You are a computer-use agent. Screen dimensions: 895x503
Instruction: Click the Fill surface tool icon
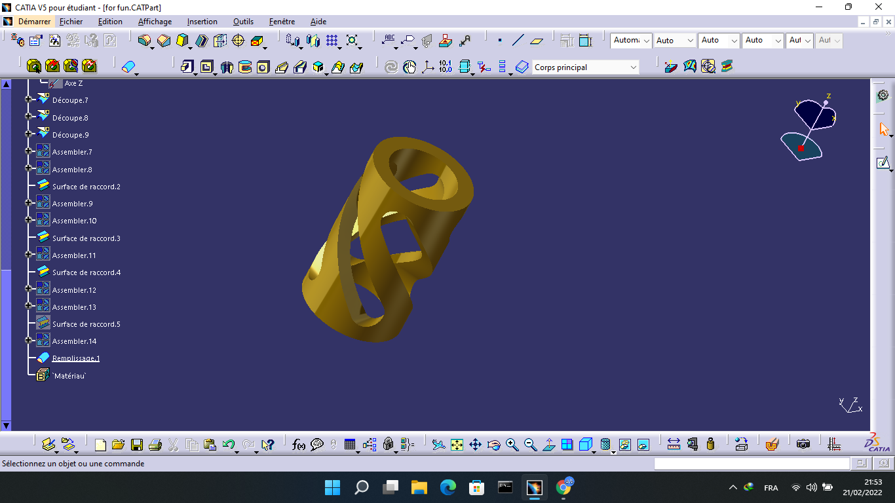[128, 67]
